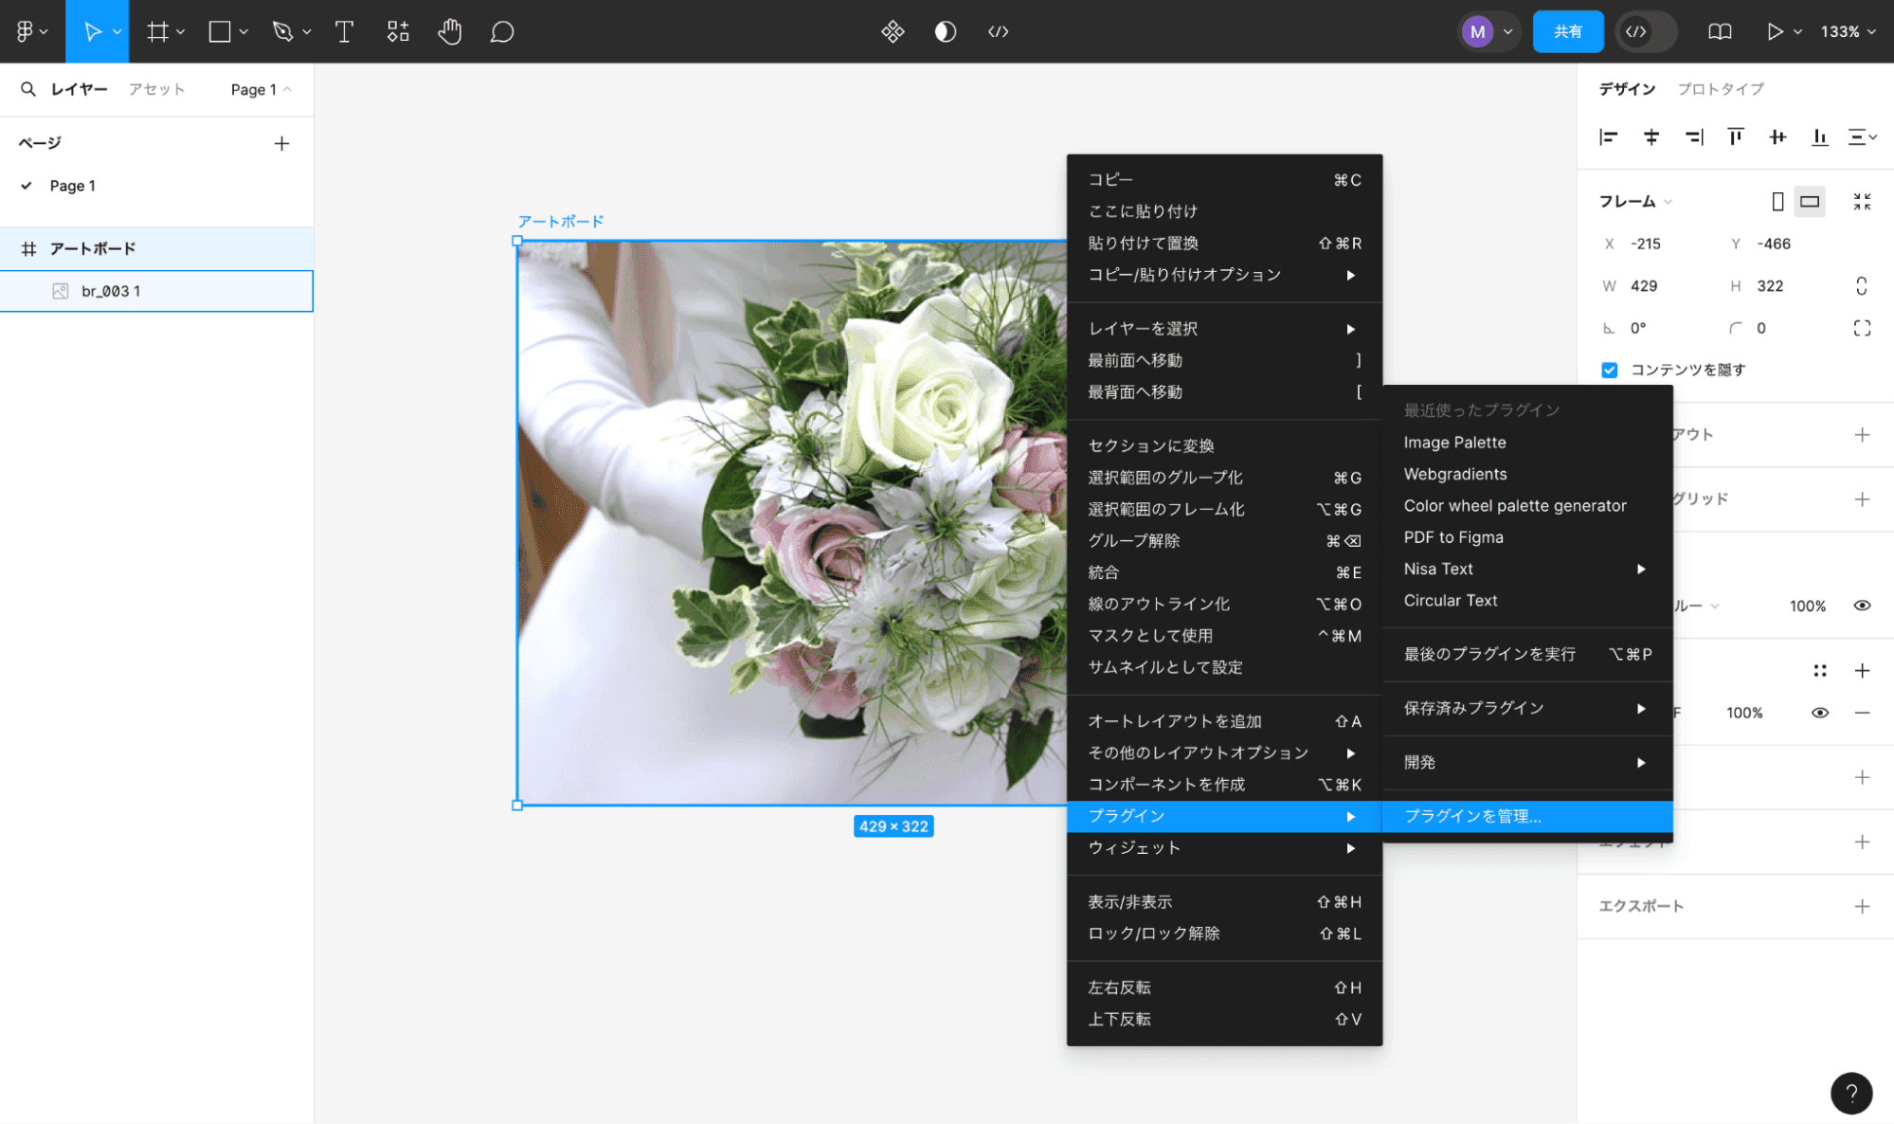
Task: Toggle the Dev Mode switch
Action: click(1647, 31)
